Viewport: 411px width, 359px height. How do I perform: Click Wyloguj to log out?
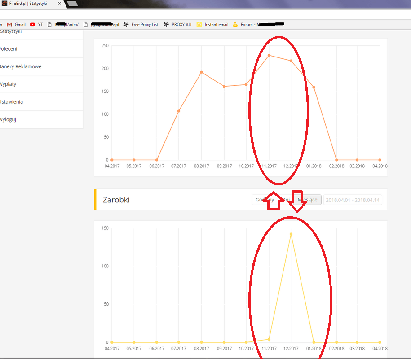(x=8, y=119)
